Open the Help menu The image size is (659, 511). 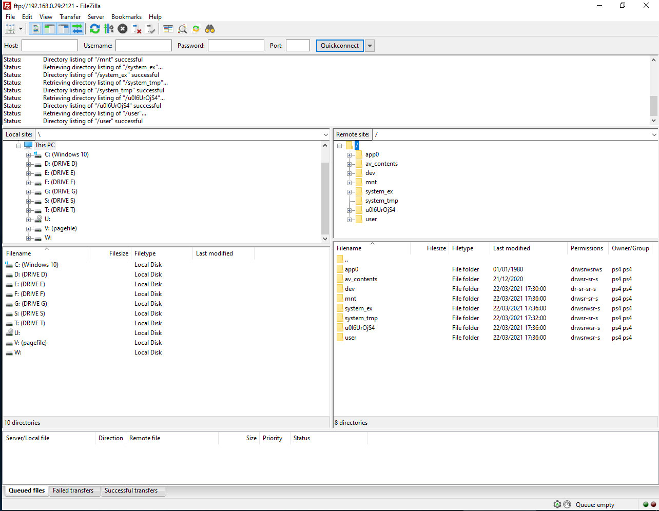coord(155,17)
